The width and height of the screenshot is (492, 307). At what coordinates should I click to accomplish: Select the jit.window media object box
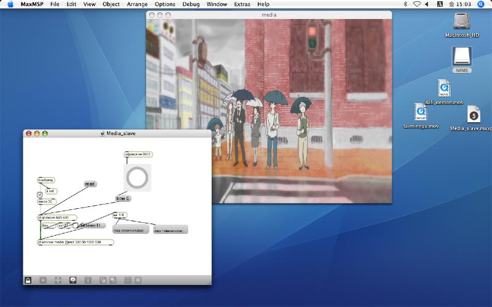75,242
